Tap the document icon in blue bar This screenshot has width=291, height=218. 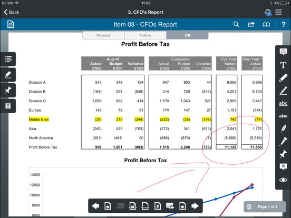pyautogui.click(x=11, y=24)
